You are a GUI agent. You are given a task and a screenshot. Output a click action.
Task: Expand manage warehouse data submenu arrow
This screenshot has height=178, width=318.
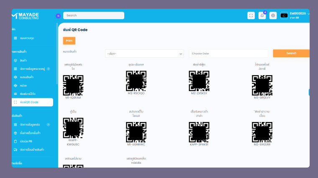click(x=48, y=125)
